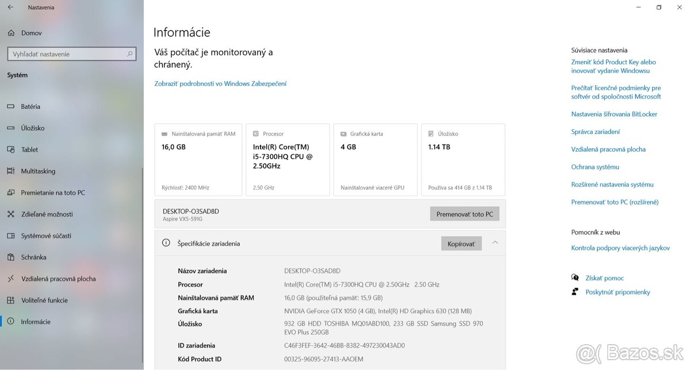Click the Premenovať toto PC button

click(x=465, y=213)
